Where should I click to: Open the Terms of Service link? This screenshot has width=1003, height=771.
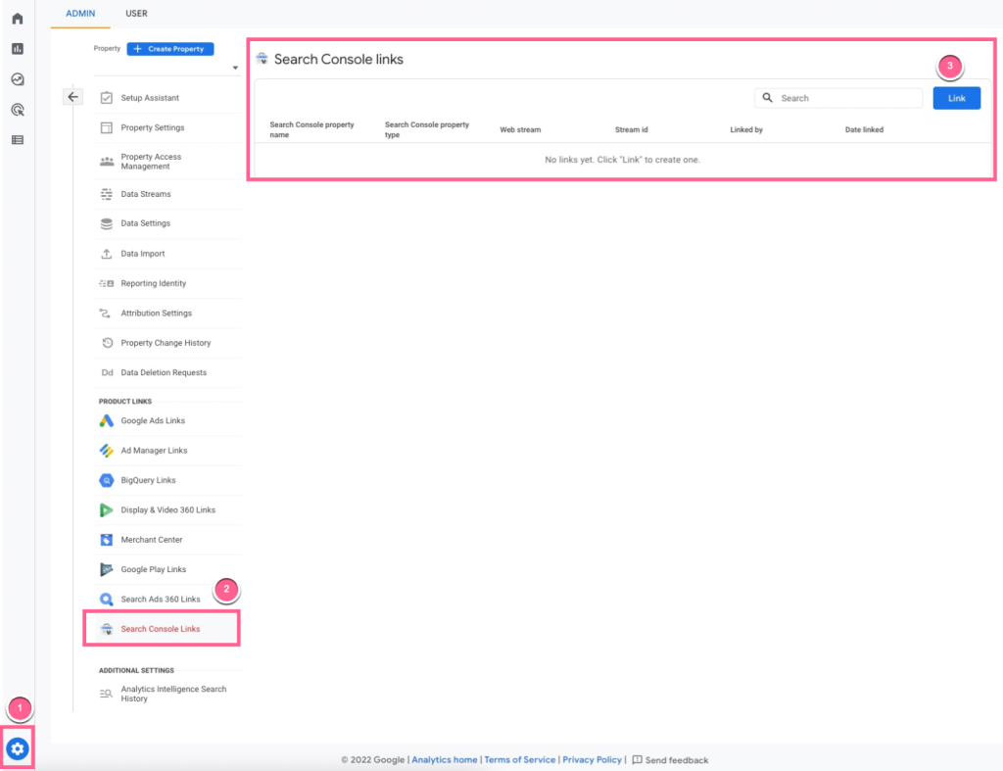pyautogui.click(x=519, y=760)
